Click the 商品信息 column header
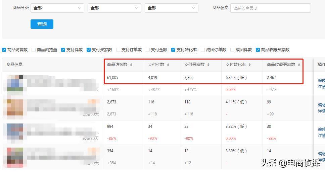The height and width of the screenshot is (172, 325). 14,65
